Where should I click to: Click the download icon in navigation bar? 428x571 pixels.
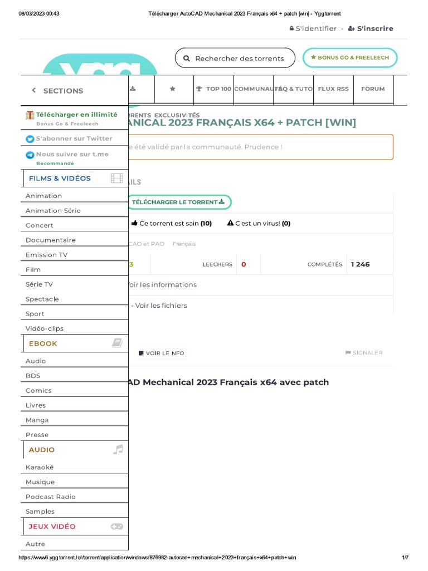[133, 89]
